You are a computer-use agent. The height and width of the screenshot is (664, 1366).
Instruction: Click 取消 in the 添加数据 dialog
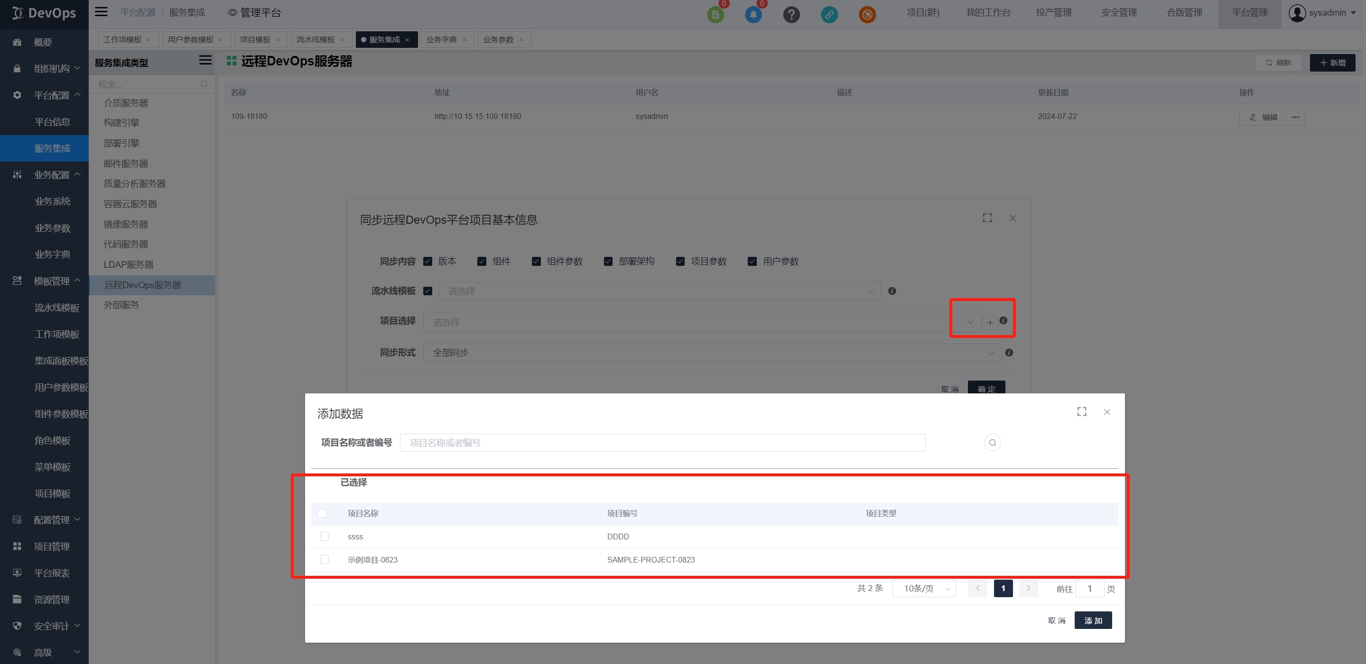click(1056, 620)
